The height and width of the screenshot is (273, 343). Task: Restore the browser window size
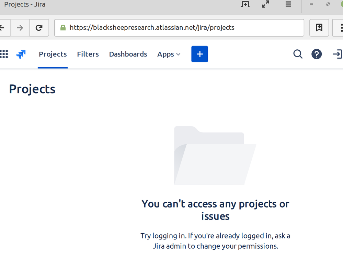pos(328,4)
